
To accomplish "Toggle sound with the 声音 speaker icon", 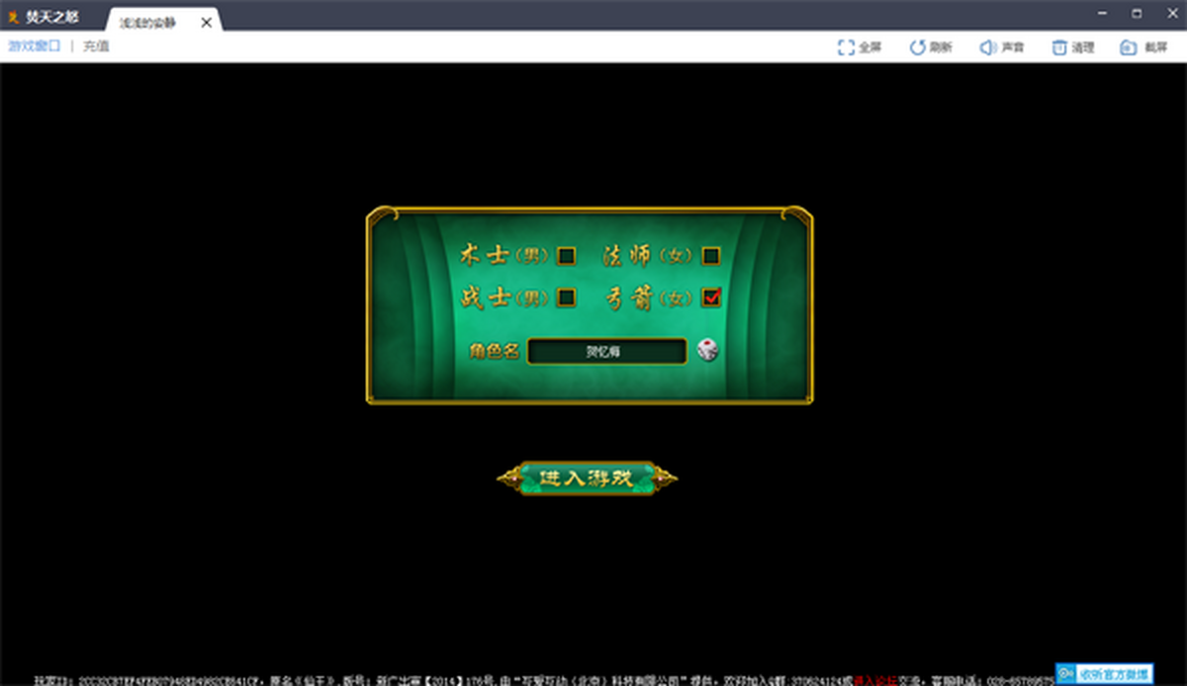I will (988, 47).
